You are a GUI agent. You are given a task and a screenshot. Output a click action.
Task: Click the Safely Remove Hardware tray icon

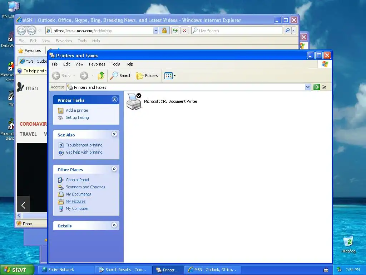(339, 270)
